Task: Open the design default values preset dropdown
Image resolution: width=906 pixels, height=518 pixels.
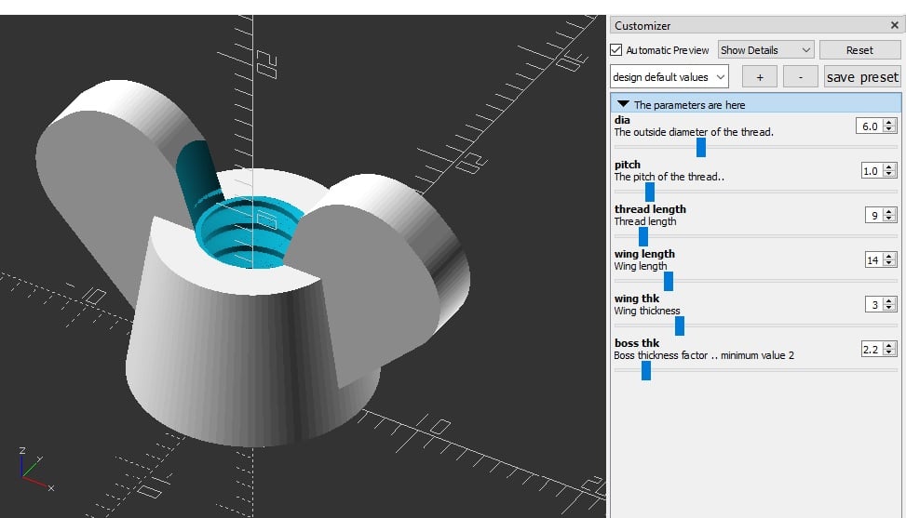Action: point(669,76)
